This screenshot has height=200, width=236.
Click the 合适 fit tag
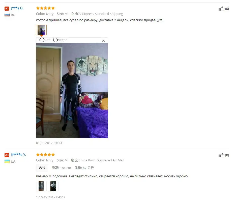pos(42,168)
